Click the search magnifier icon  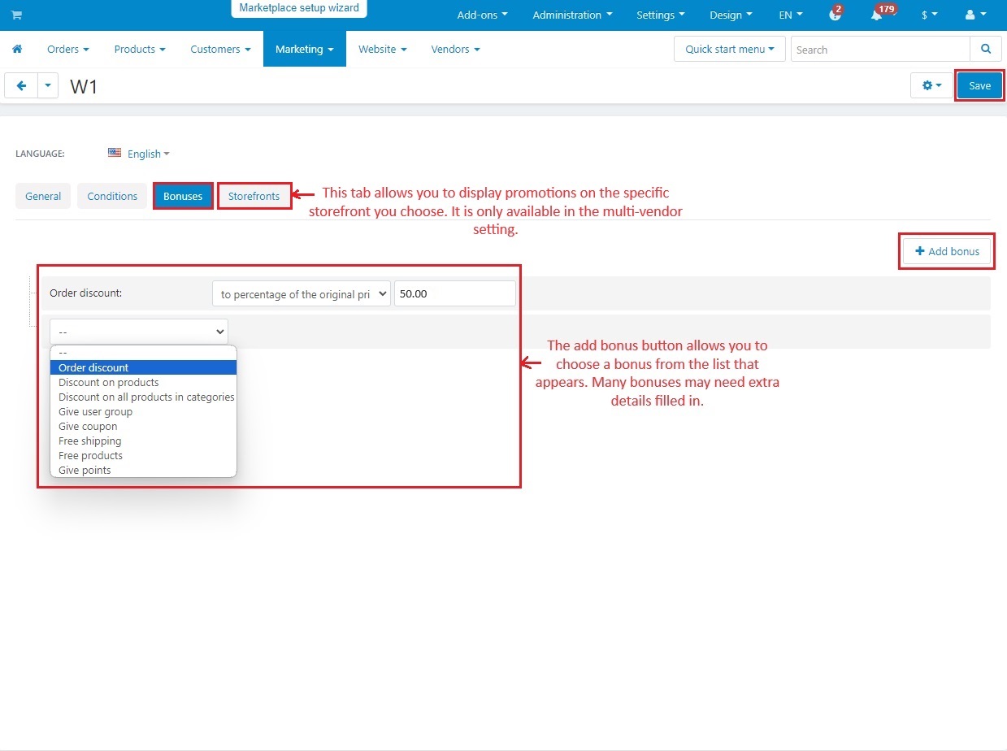pyautogui.click(x=986, y=49)
